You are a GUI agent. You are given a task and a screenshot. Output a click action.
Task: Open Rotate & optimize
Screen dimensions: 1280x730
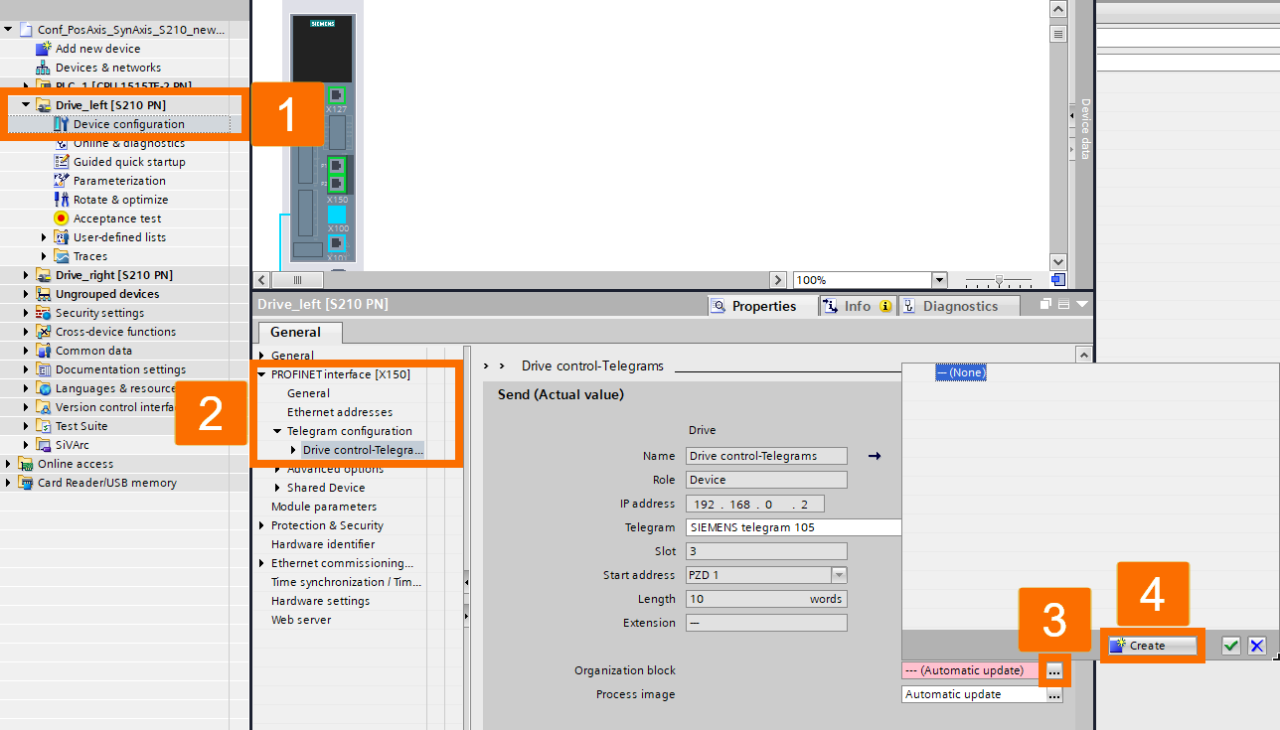tap(120, 200)
